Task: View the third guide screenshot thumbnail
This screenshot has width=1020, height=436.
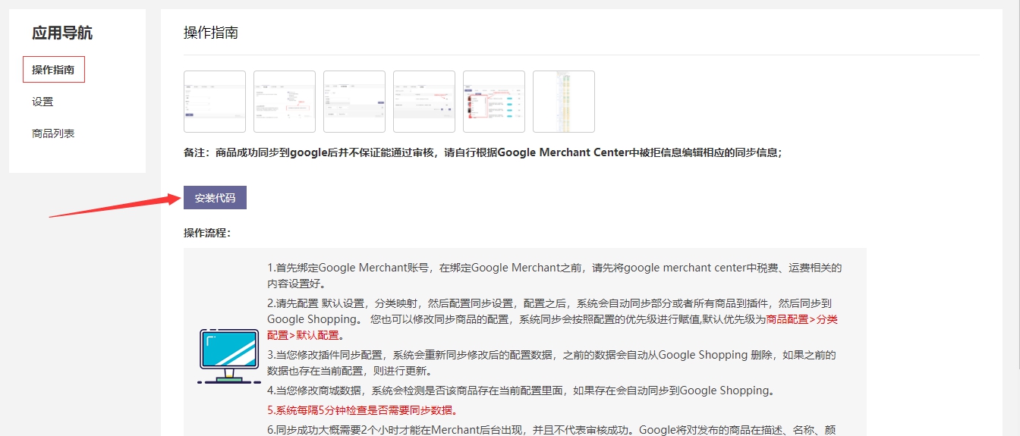Action: tap(354, 102)
